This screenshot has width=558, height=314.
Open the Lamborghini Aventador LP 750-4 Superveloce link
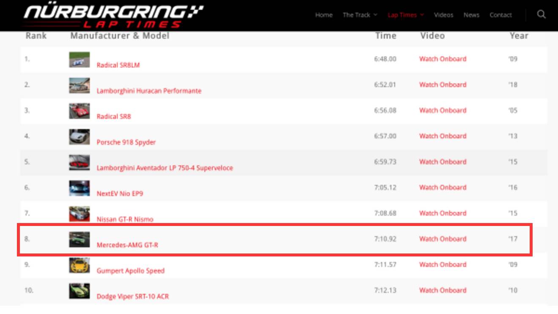coord(165,168)
